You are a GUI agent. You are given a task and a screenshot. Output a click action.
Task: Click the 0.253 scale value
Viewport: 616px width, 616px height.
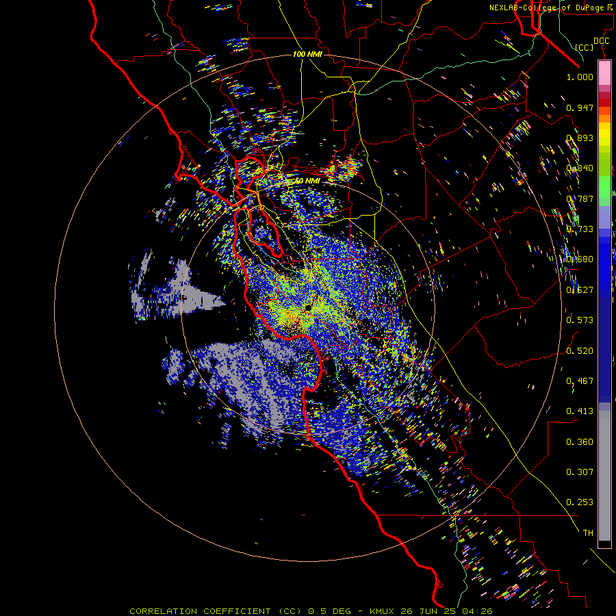[580, 502]
